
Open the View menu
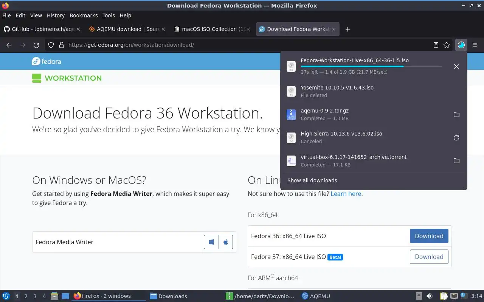(36, 15)
